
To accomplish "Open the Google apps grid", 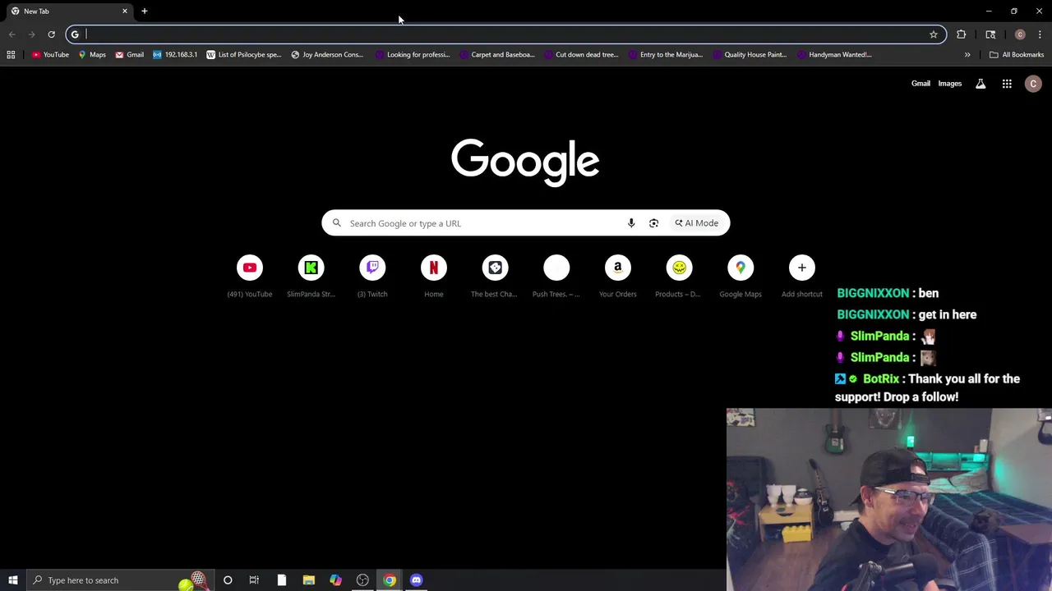I will [x=1007, y=84].
